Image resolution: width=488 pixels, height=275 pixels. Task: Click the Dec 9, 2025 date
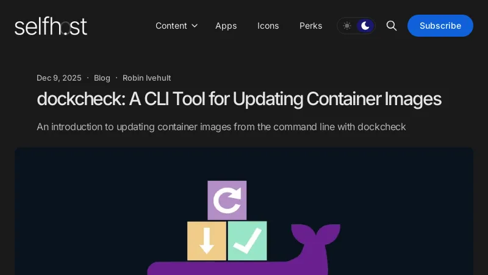[59, 78]
